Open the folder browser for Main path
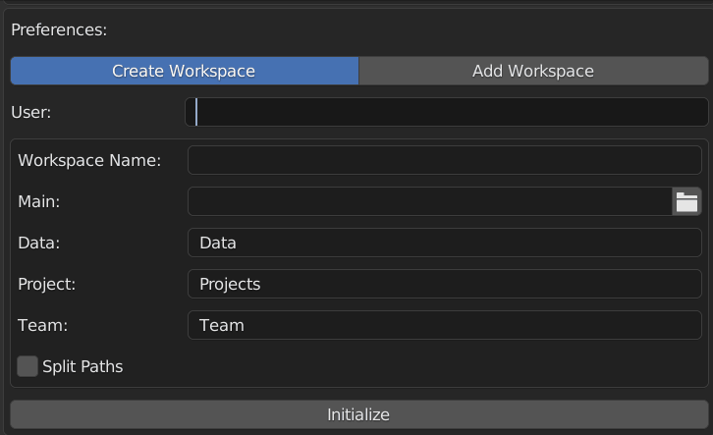This screenshot has width=713, height=435. coord(686,202)
